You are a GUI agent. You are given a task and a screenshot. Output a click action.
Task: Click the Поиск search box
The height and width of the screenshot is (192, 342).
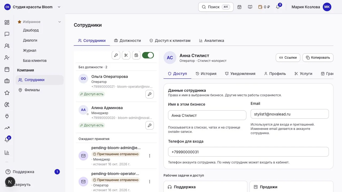tap(216, 7)
